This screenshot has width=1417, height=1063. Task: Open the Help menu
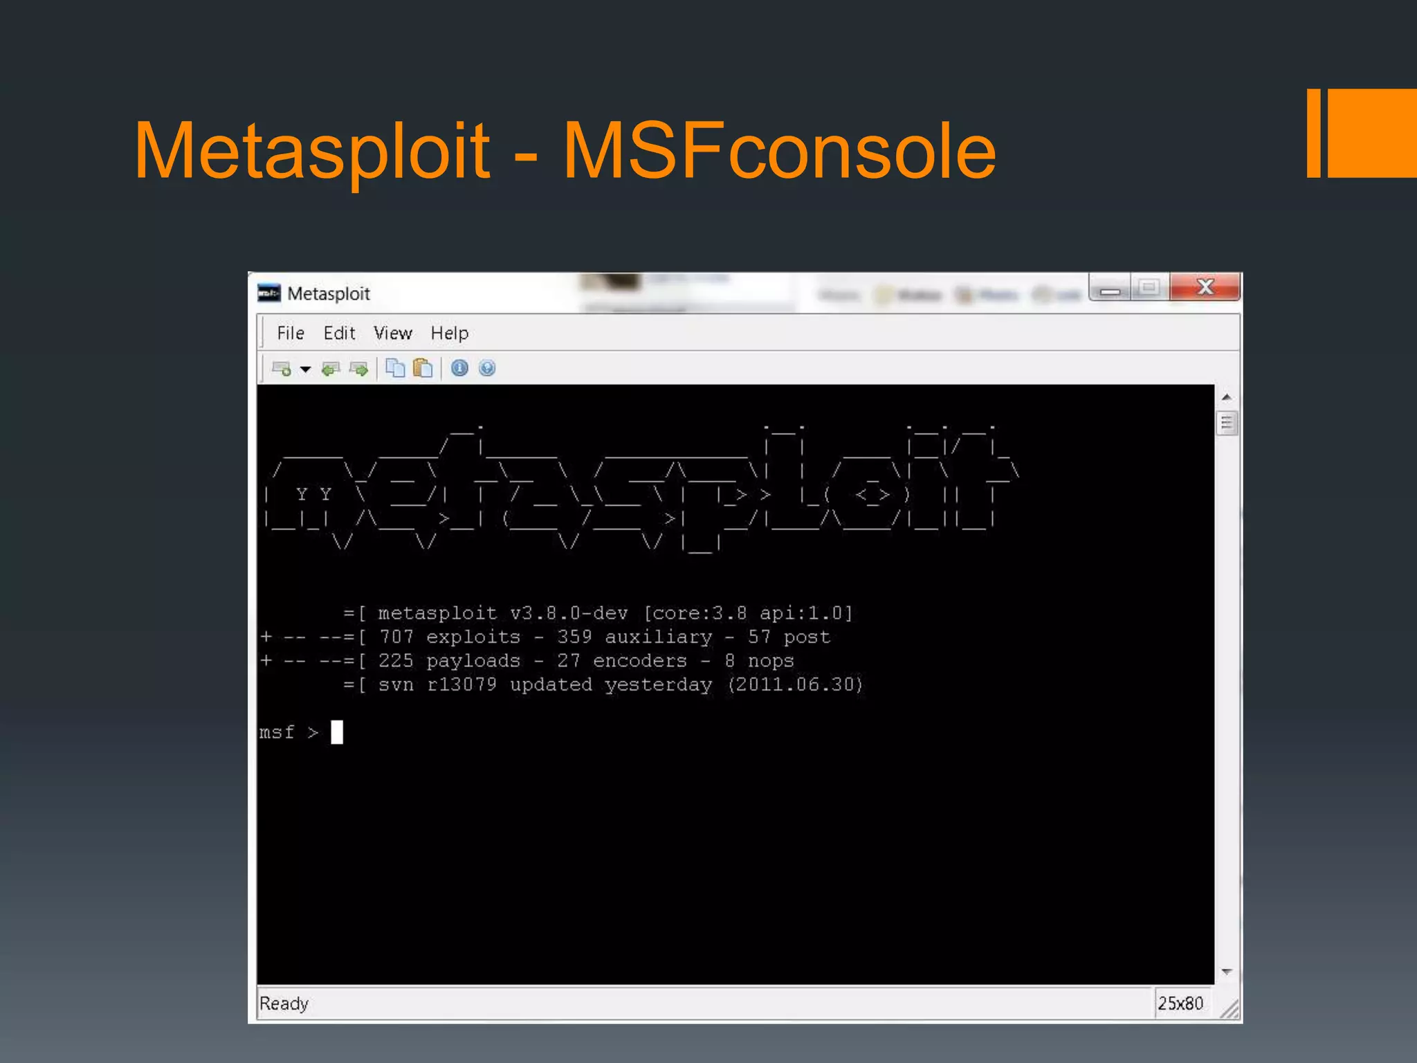click(x=449, y=334)
